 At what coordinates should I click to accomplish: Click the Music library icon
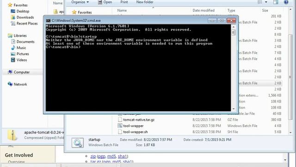pyautogui.click(x=13, y=48)
